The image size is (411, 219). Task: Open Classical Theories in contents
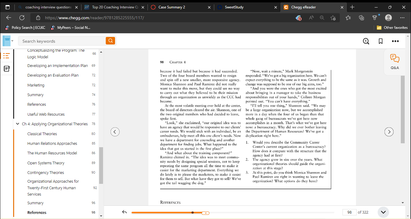pyautogui.click(x=42, y=134)
